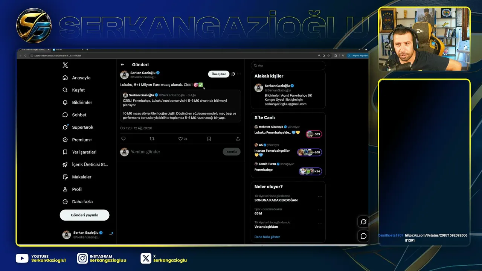Image resolution: width=482 pixels, height=271 pixels.
Task: Join the İnanan Fenerbahçeliler live space
Action: click(x=272, y=152)
